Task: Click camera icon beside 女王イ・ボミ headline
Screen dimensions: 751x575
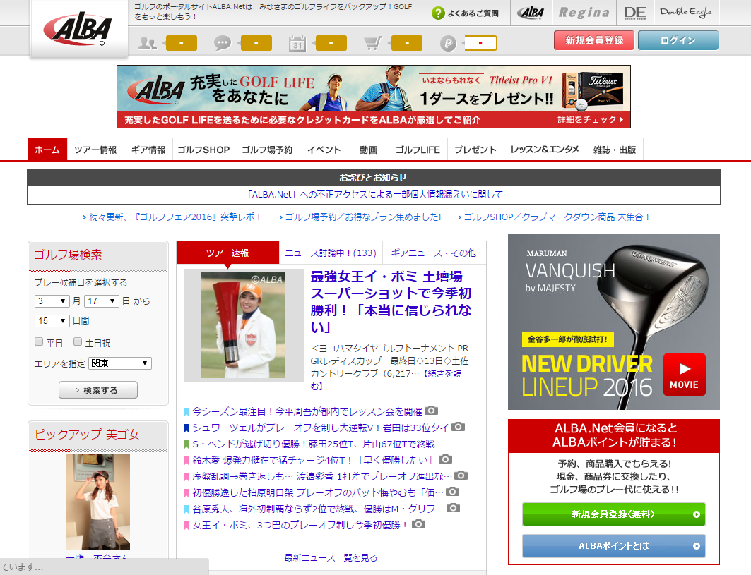Action: coord(419,524)
